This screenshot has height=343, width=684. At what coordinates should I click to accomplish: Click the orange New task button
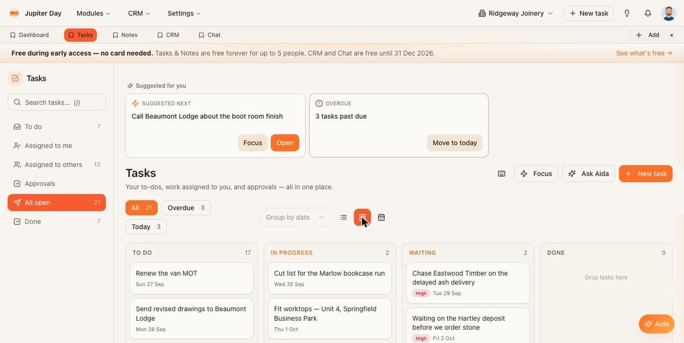pos(646,174)
